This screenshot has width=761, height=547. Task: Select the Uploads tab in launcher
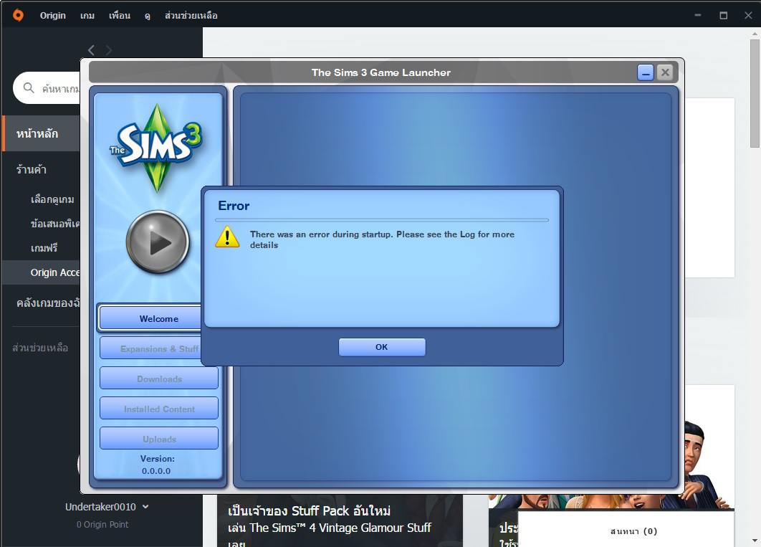(159, 439)
